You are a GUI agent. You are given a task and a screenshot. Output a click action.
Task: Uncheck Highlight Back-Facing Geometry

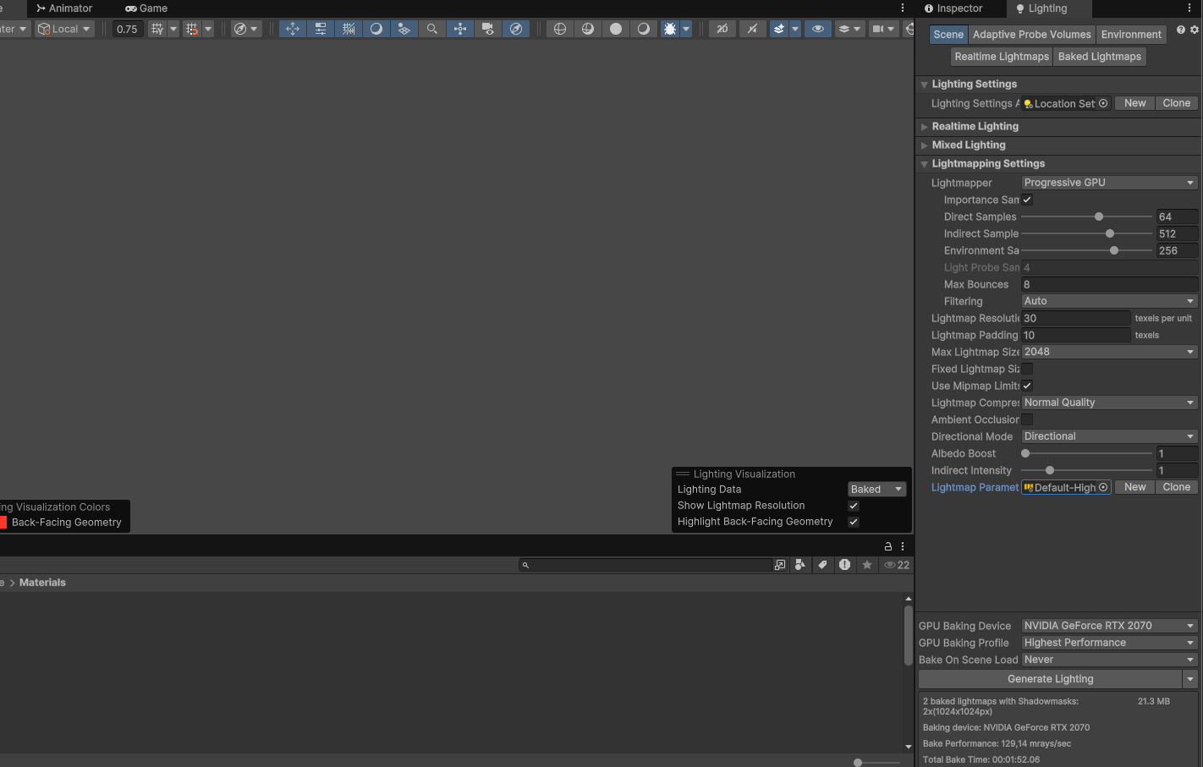(853, 522)
